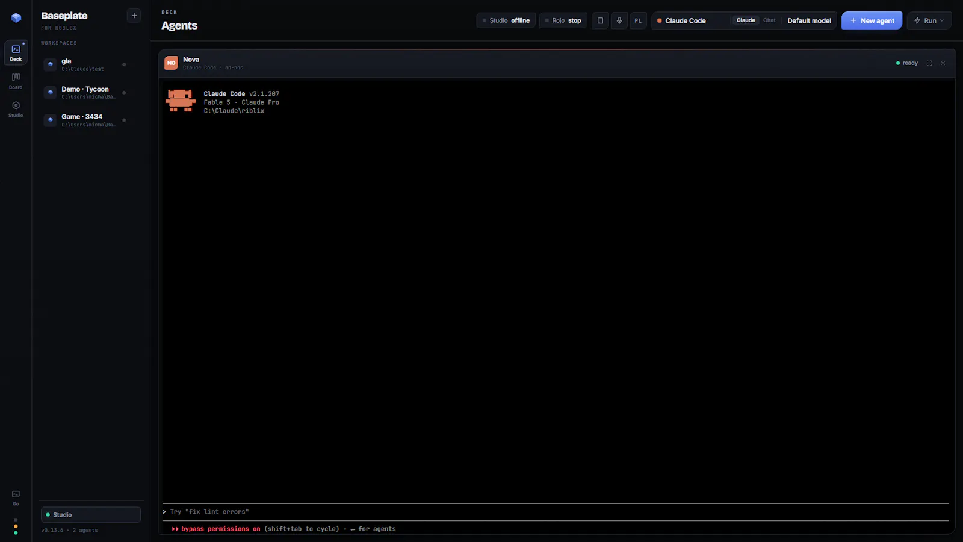
Task: Toggle the microphone voice input
Action: click(619, 20)
